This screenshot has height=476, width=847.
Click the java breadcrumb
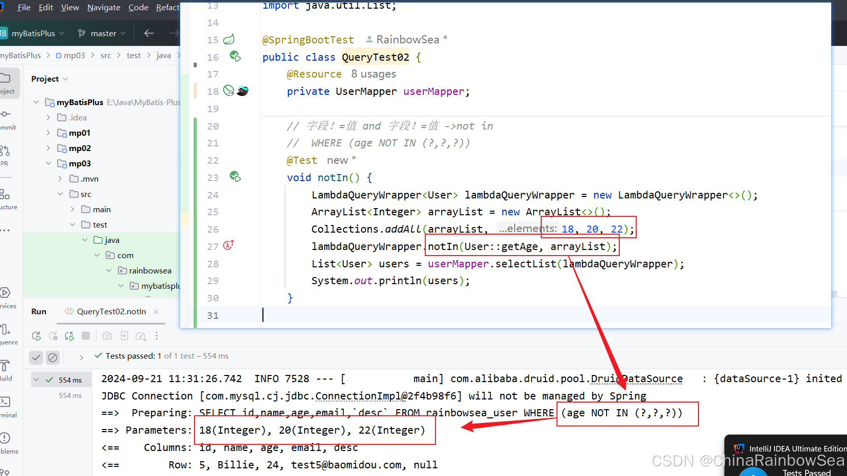click(163, 55)
